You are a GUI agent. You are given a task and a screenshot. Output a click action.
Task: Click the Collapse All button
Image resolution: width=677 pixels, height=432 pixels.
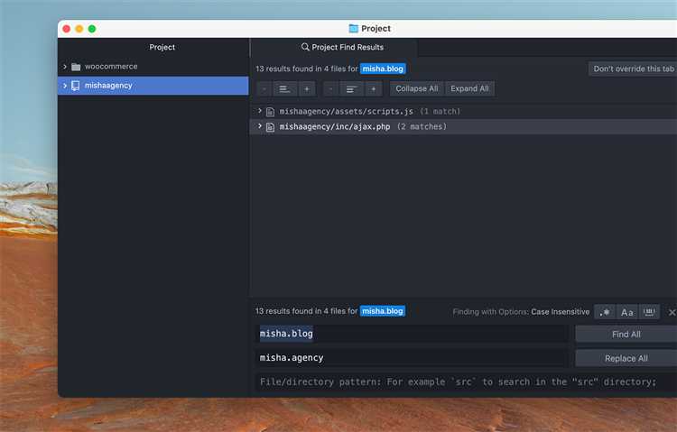point(416,88)
